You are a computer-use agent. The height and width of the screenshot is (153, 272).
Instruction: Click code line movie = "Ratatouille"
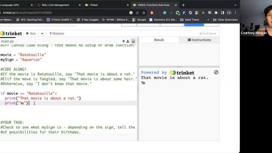(23, 55)
